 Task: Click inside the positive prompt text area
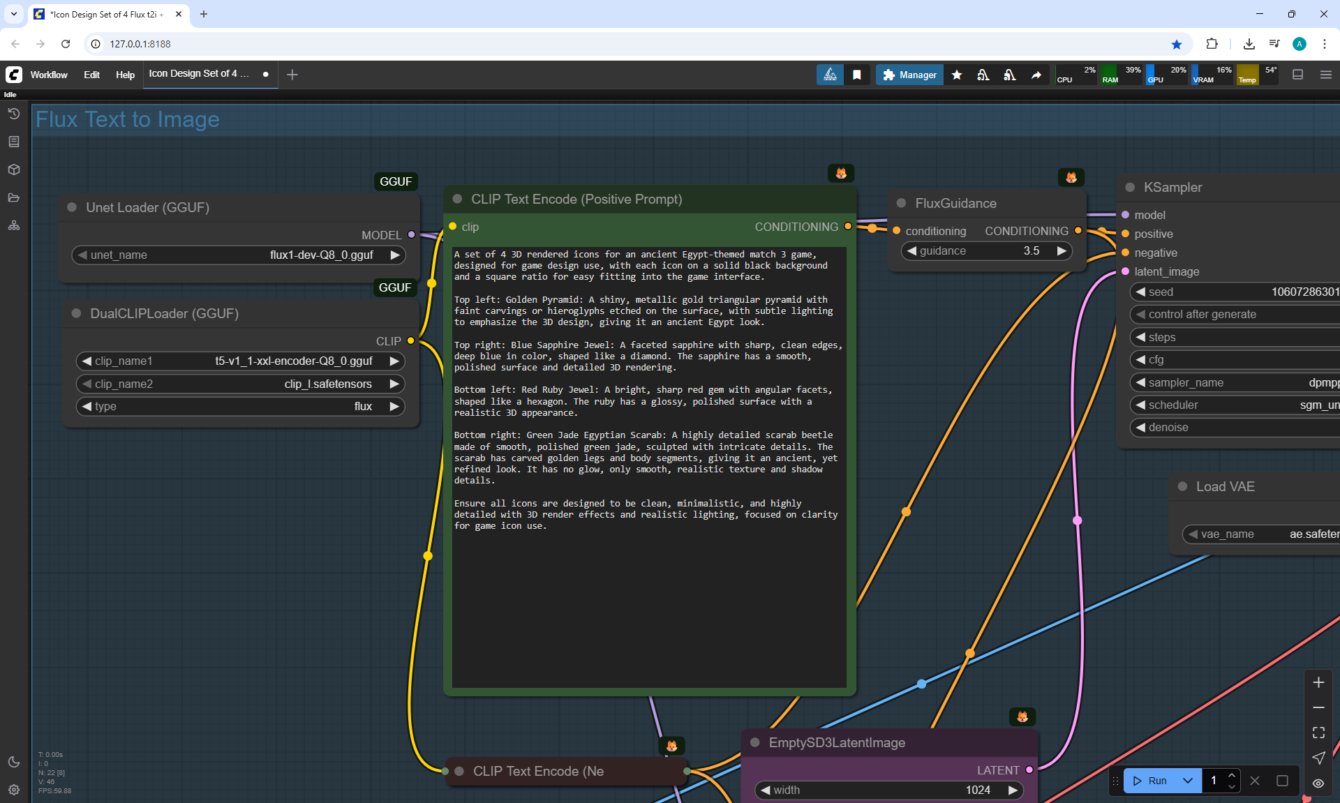pyautogui.click(x=649, y=600)
